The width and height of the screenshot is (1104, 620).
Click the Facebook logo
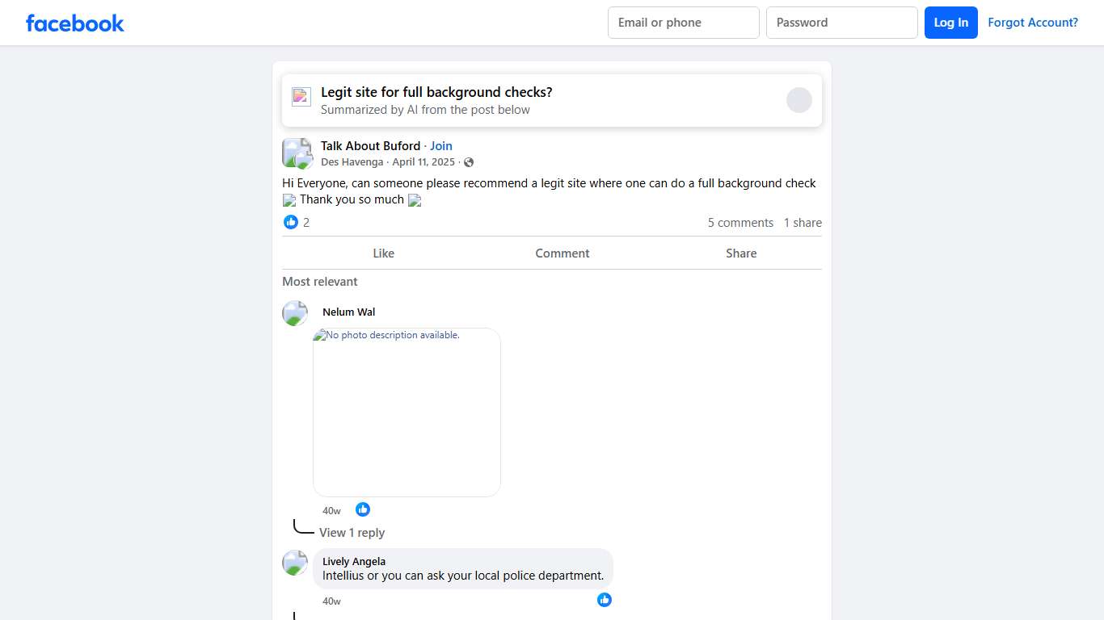click(x=74, y=23)
